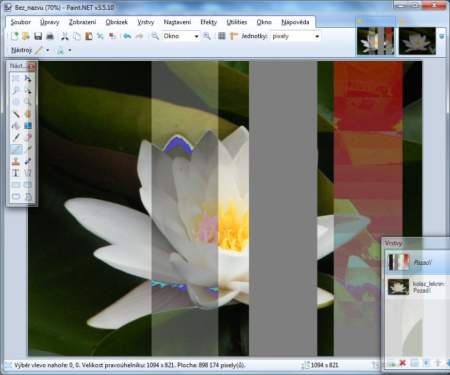Open the Okno menu
The image size is (450, 375).
pos(264,22)
